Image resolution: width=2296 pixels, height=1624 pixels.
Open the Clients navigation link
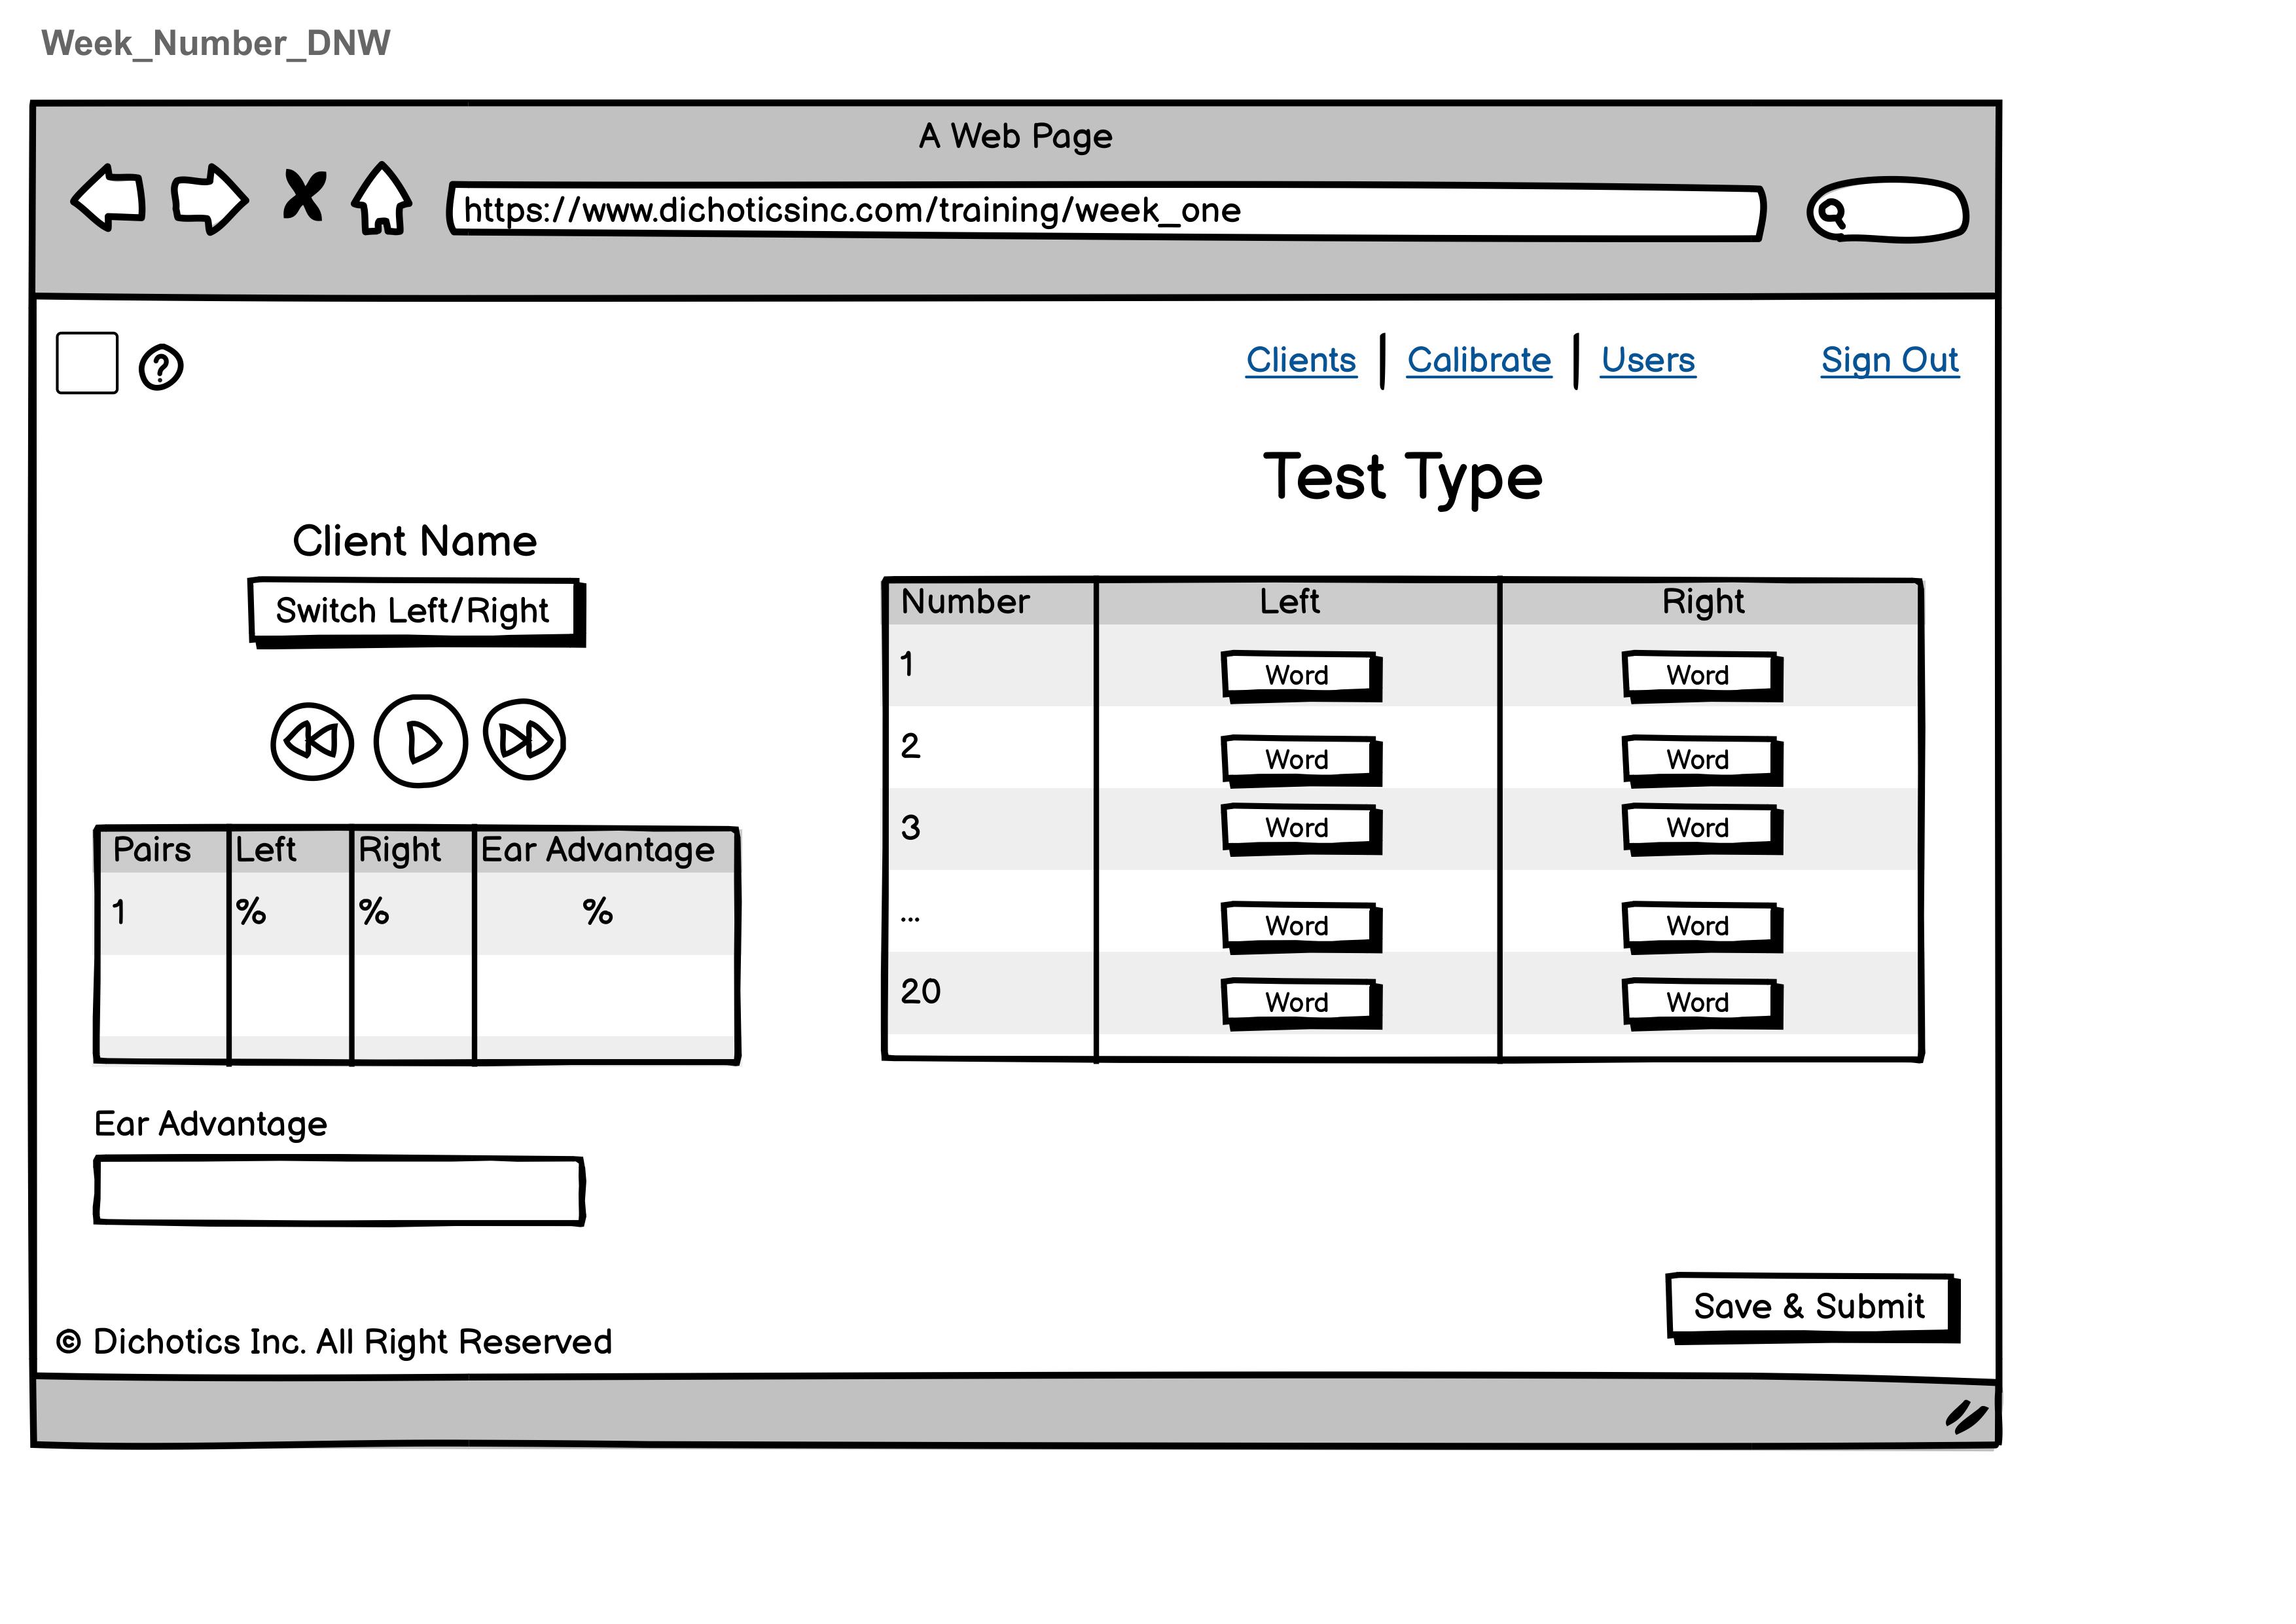click(x=1300, y=360)
